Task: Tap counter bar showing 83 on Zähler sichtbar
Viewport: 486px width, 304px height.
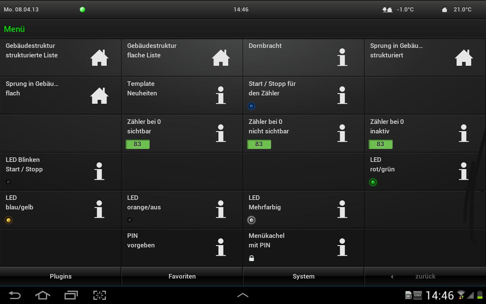Action: 137,144
